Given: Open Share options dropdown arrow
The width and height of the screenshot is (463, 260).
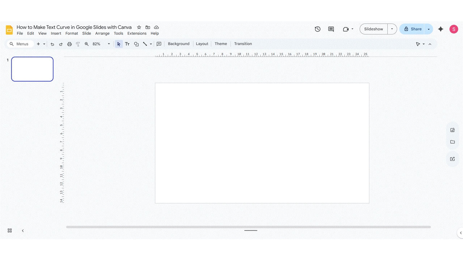Looking at the screenshot, I should (429, 29).
